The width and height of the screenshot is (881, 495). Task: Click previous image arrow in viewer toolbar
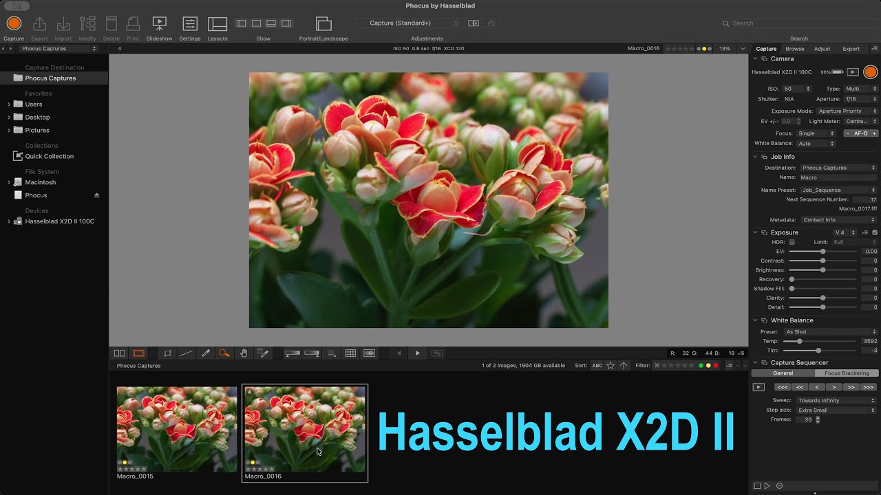click(399, 353)
